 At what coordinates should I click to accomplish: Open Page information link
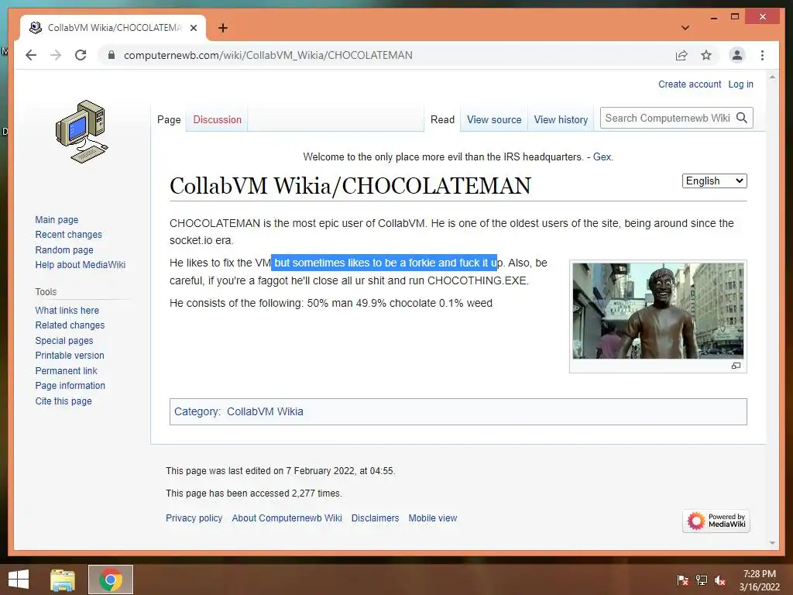(70, 386)
